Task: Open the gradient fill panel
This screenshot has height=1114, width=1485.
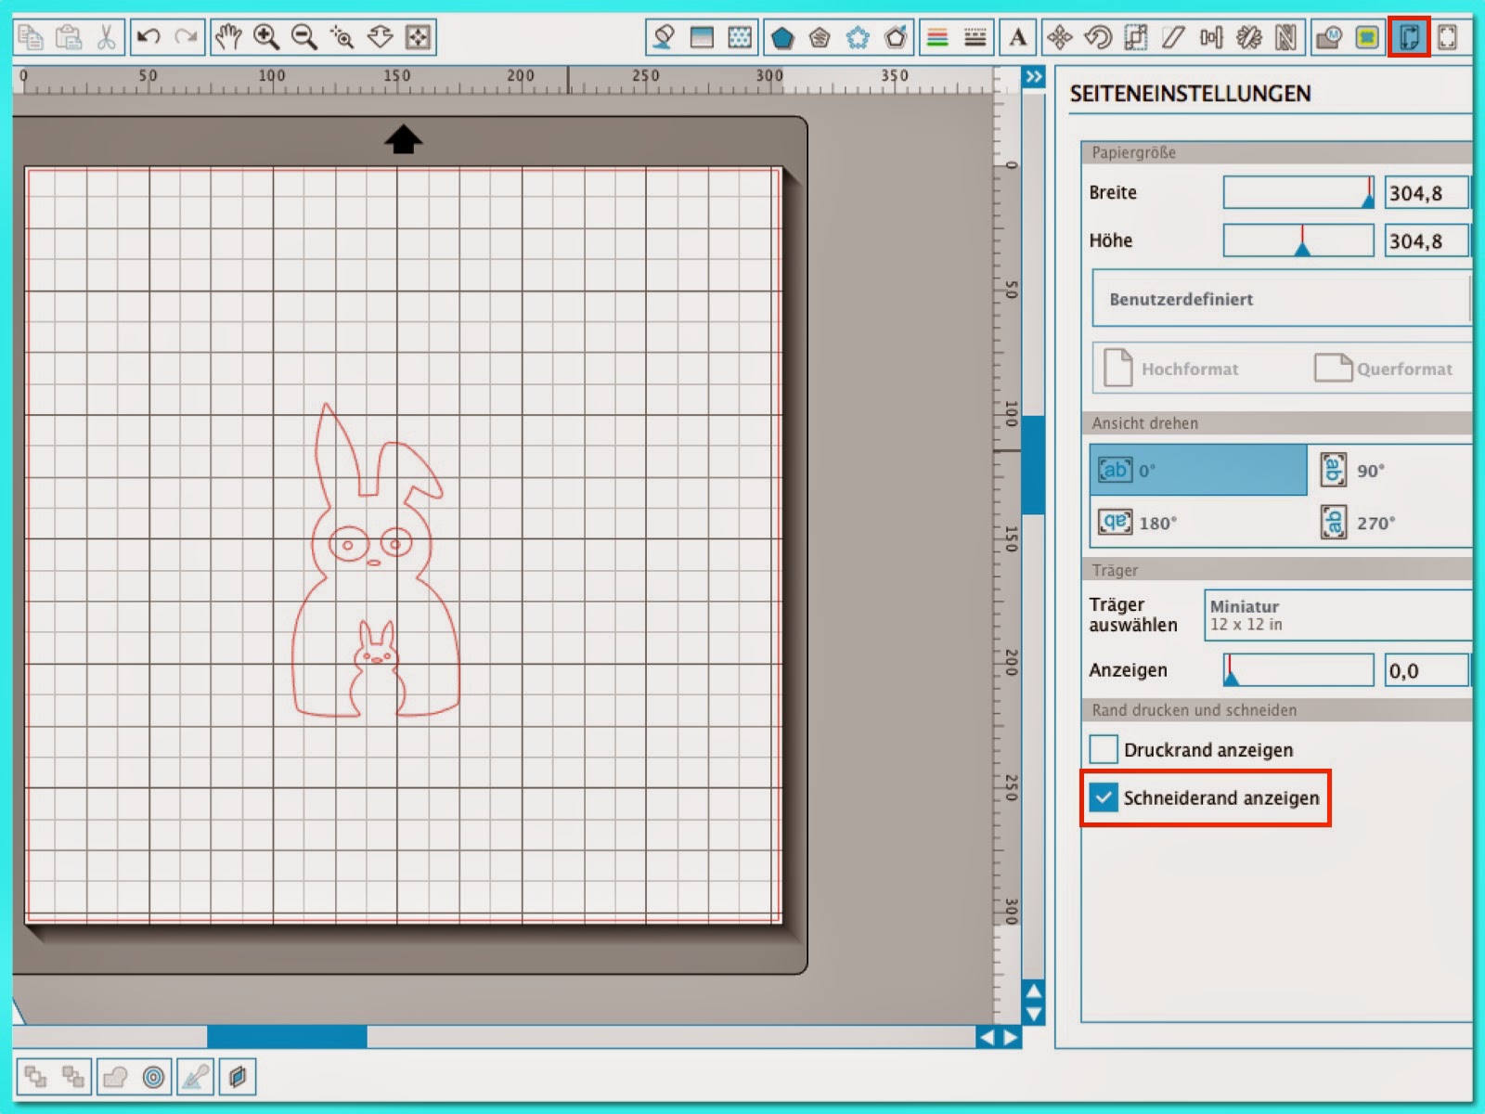Action: [x=702, y=37]
